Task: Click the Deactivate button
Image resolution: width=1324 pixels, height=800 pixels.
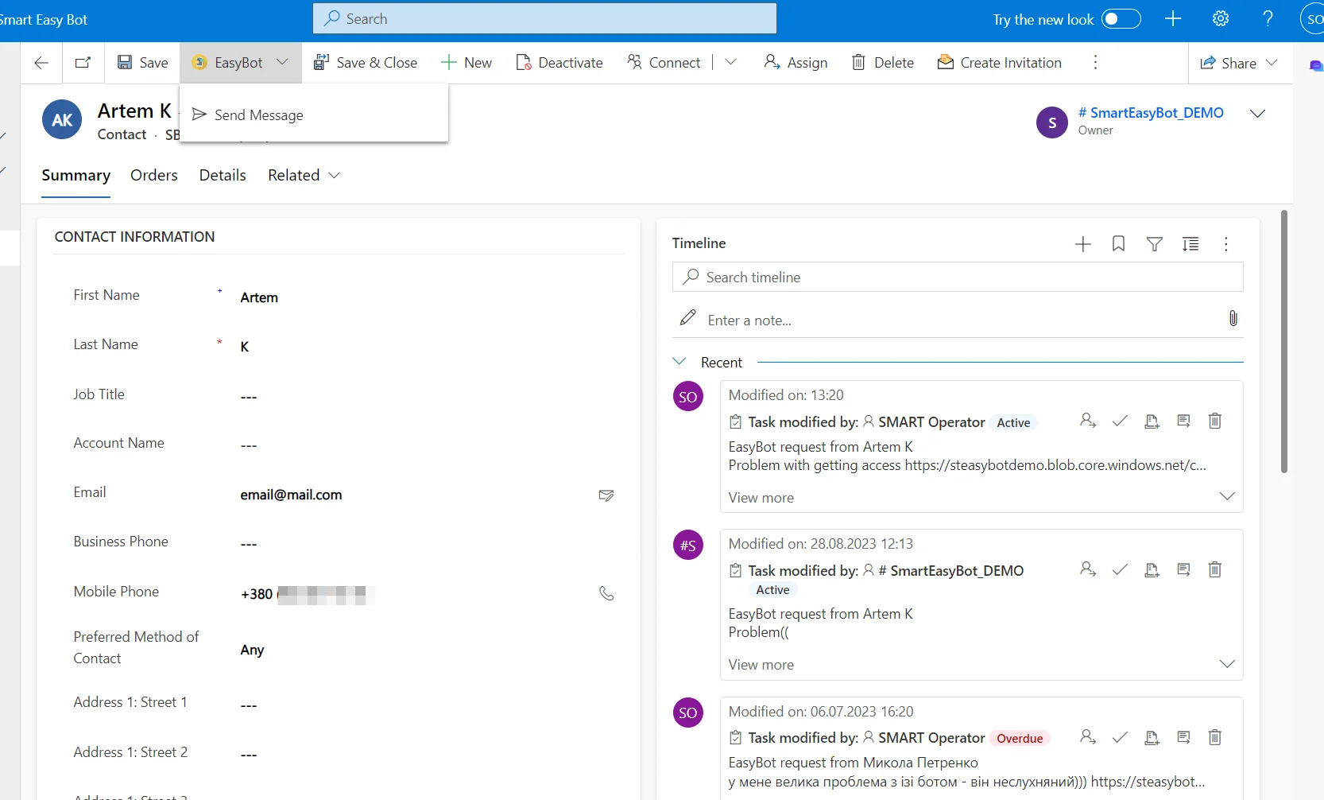Action: [x=559, y=63]
